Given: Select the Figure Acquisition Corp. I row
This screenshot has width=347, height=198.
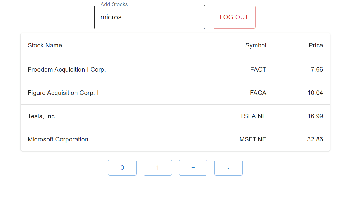Looking at the screenshot, I should tap(63, 93).
